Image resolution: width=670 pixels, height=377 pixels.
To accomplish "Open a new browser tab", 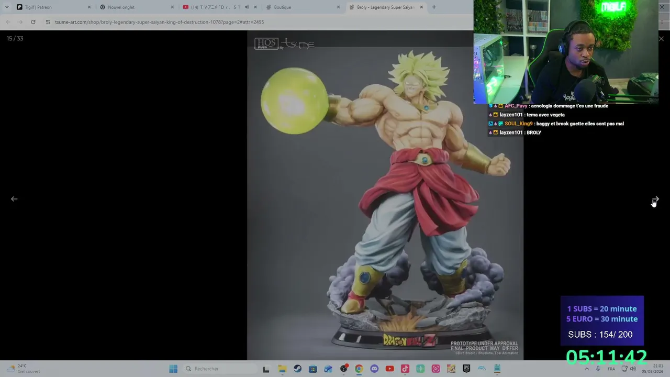I will tap(434, 7).
